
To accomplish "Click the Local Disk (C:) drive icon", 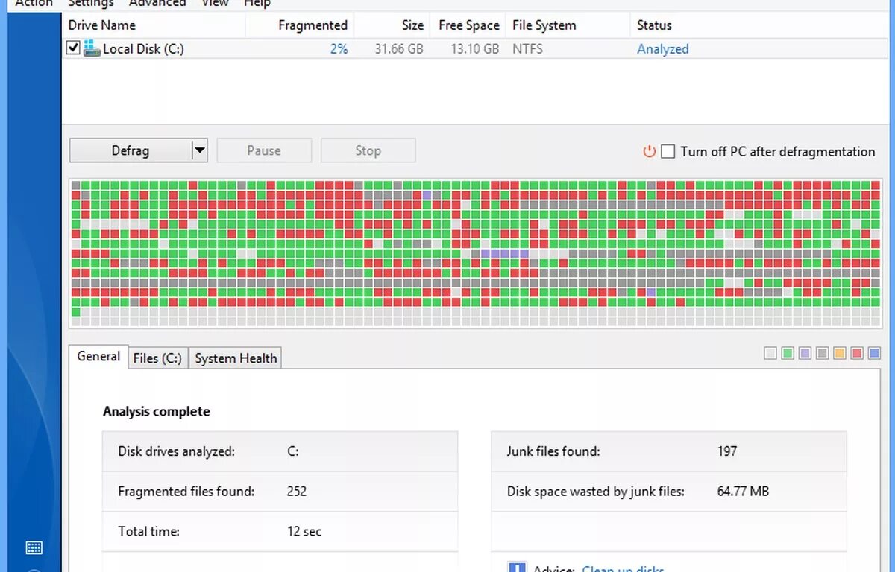I will (92, 49).
